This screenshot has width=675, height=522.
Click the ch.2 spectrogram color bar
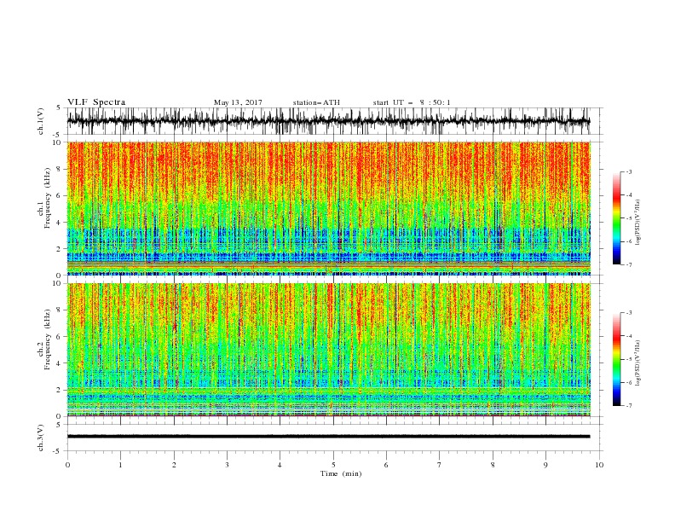pyautogui.click(x=616, y=359)
